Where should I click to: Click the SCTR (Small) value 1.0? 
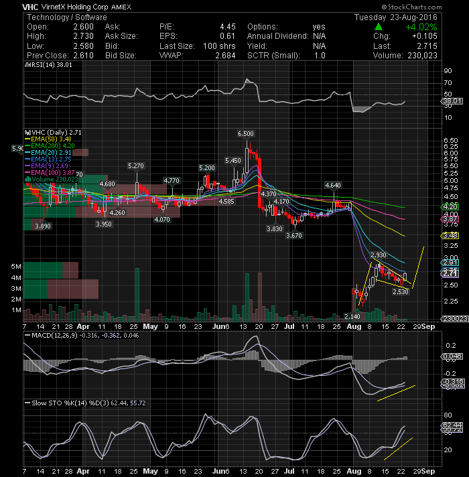(x=320, y=56)
